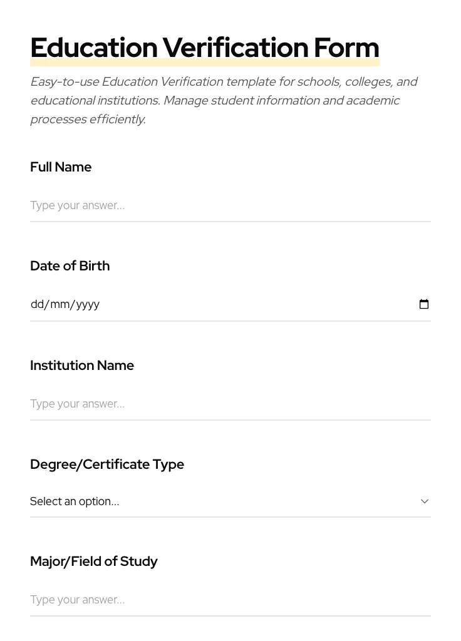This screenshot has width=461, height=641.
Task: Click the calendar icon beside Date of Birth
Action: [x=424, y=304]
